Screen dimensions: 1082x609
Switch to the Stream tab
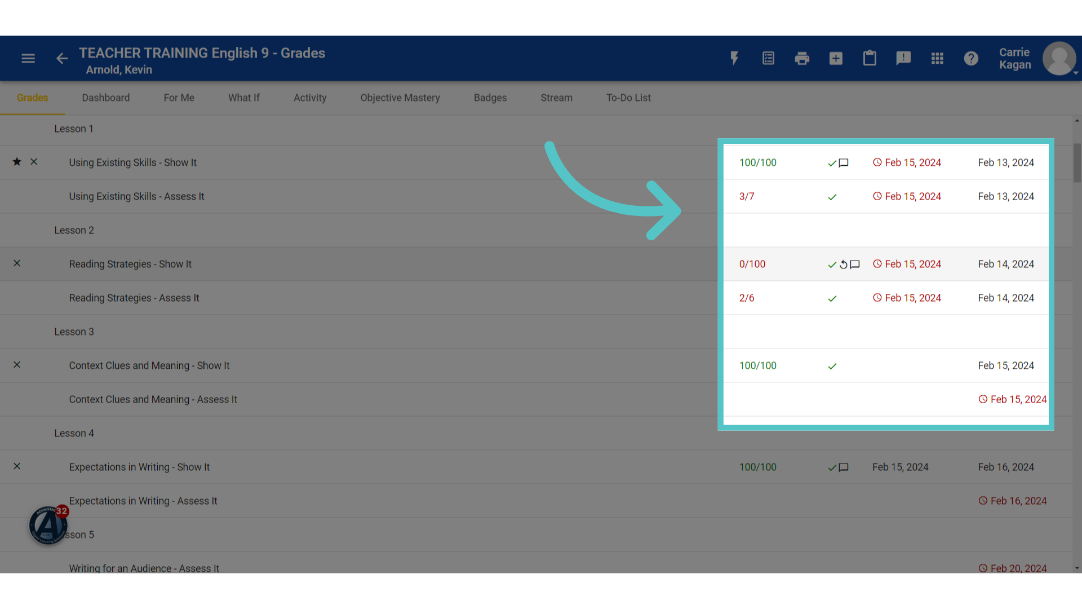click(x=557, y=98)
